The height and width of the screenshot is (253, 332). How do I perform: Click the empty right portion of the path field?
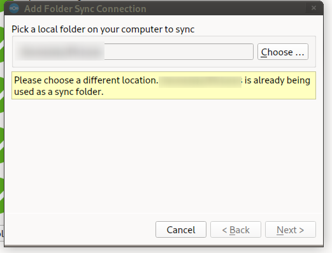(x=178, y=52)
